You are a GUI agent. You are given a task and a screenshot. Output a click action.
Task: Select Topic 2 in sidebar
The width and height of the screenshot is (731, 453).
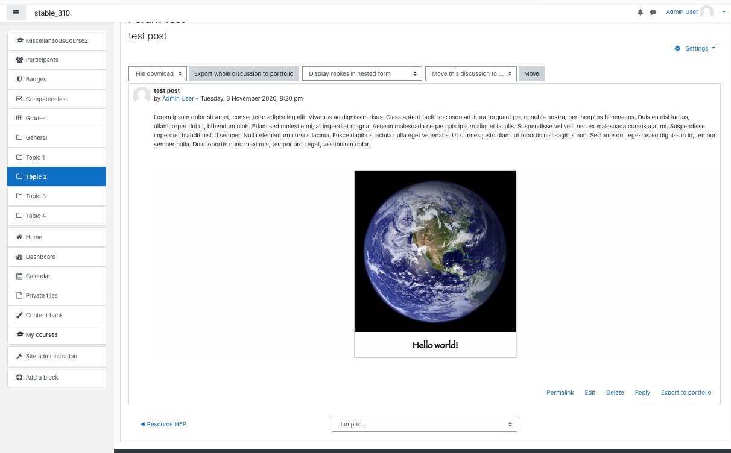pyautogui.click(x=57, y=177)
